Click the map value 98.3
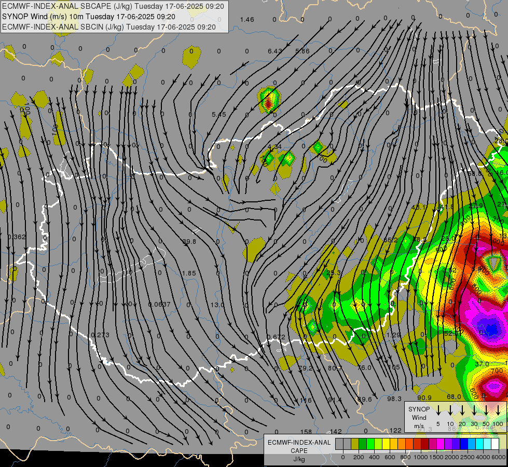 pos(394,399)
